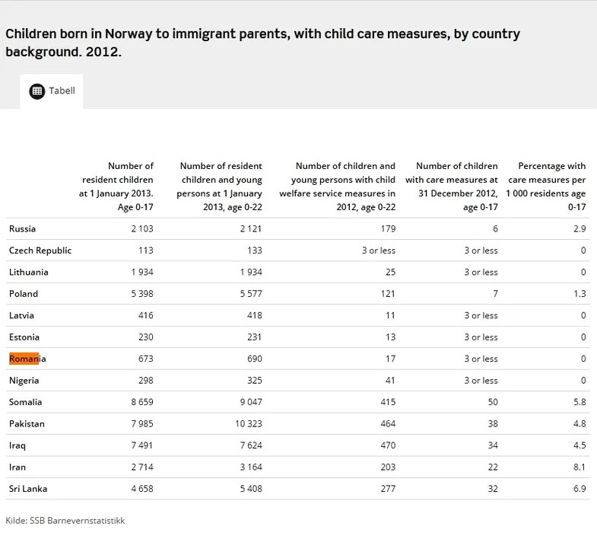Select the Somalia row label

25,402
